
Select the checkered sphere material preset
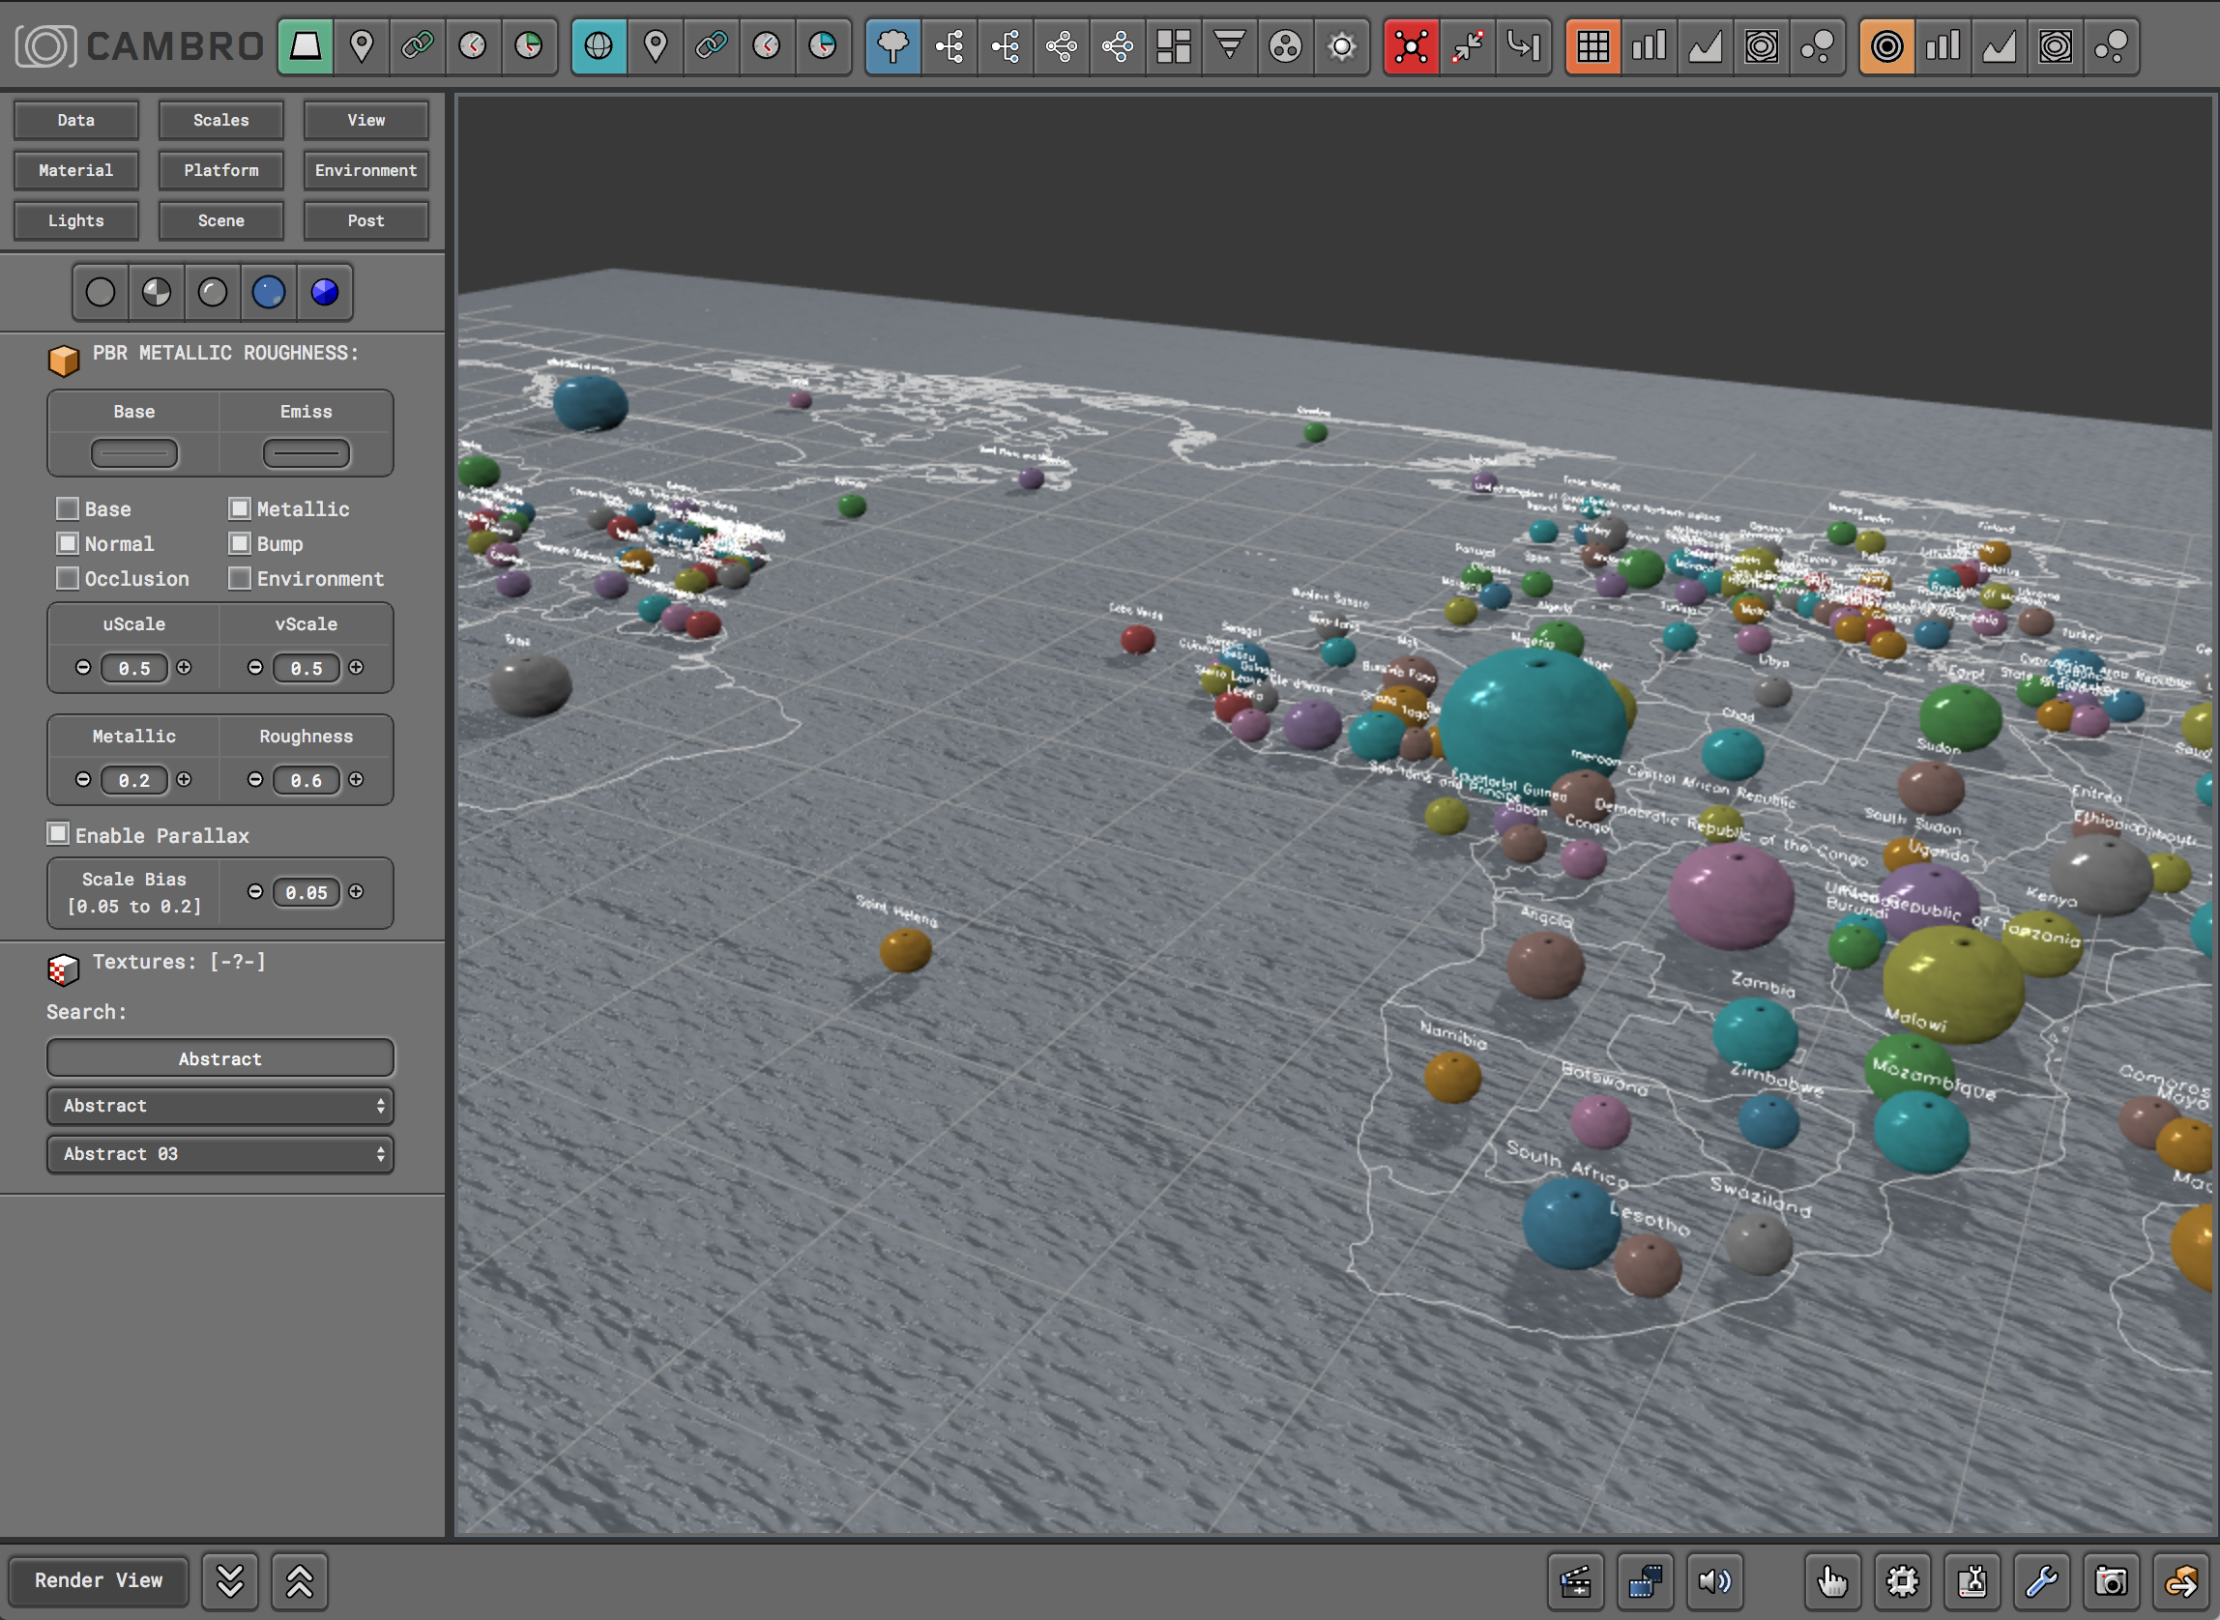tap(157, 292)
